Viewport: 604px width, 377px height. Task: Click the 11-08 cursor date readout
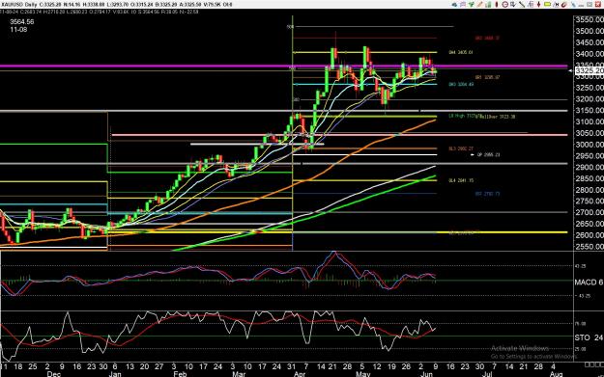click(x=18, y=30)
